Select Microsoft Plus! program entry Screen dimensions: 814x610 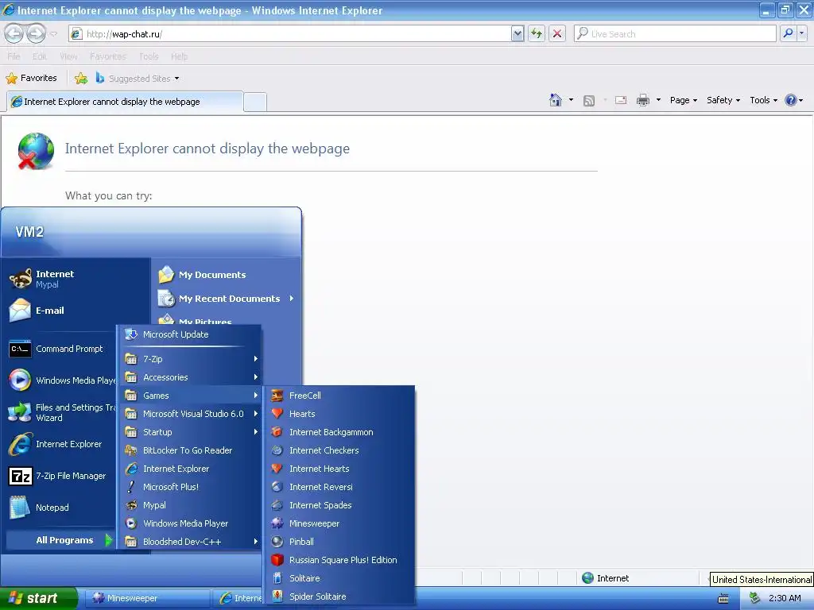pyautogui.click(x=190, y=487)
